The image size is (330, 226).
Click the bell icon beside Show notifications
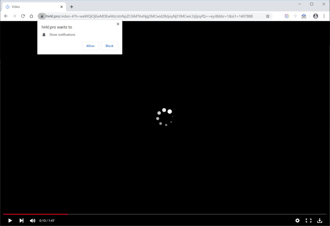point(44,35)
